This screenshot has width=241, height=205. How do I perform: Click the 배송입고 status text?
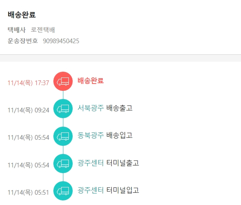(119, 135)
